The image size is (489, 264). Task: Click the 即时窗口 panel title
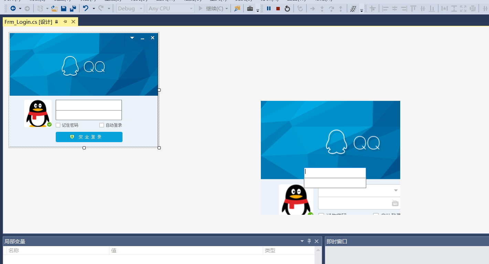point(337,242)
